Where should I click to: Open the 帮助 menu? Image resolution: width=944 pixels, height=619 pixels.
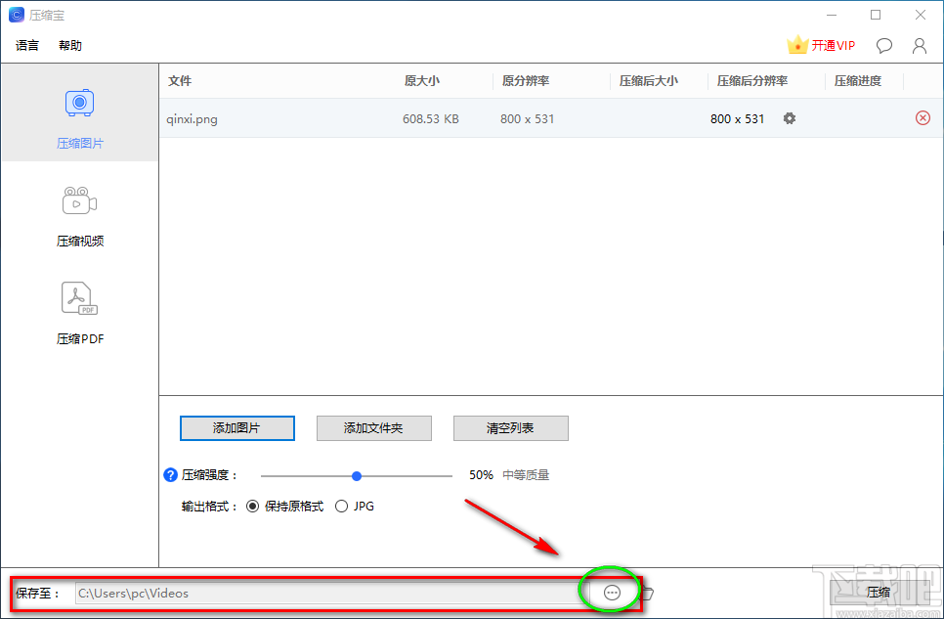coord(69,45)
